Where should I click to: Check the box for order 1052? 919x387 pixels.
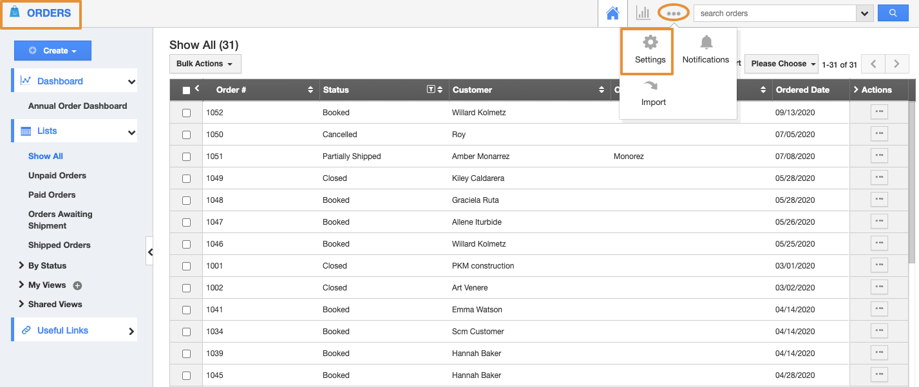[187, 113]
